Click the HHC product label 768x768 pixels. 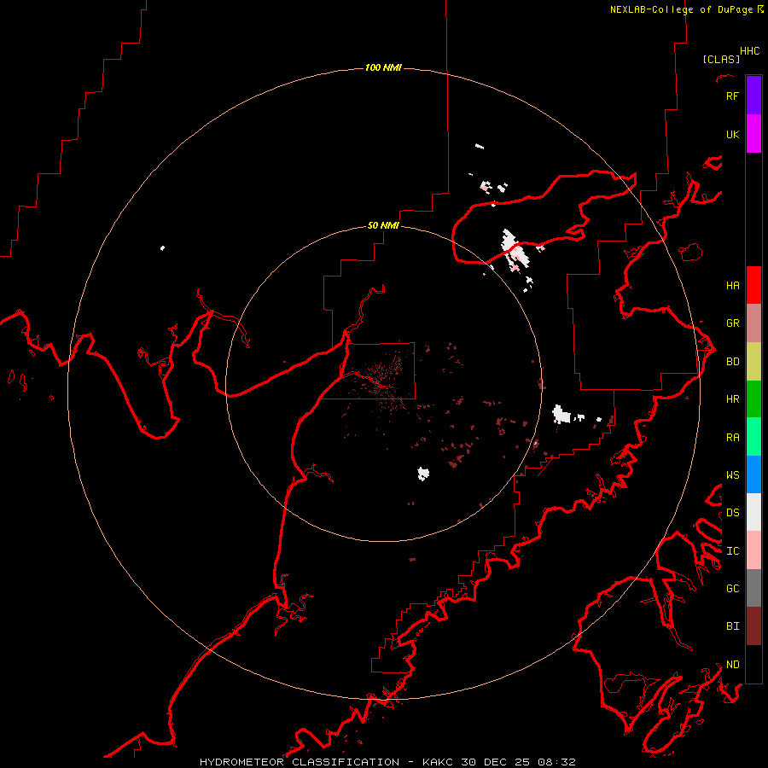click(750, 51)
